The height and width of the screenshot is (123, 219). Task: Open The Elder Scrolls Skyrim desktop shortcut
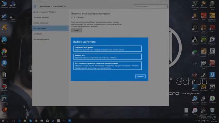[204, 100]
